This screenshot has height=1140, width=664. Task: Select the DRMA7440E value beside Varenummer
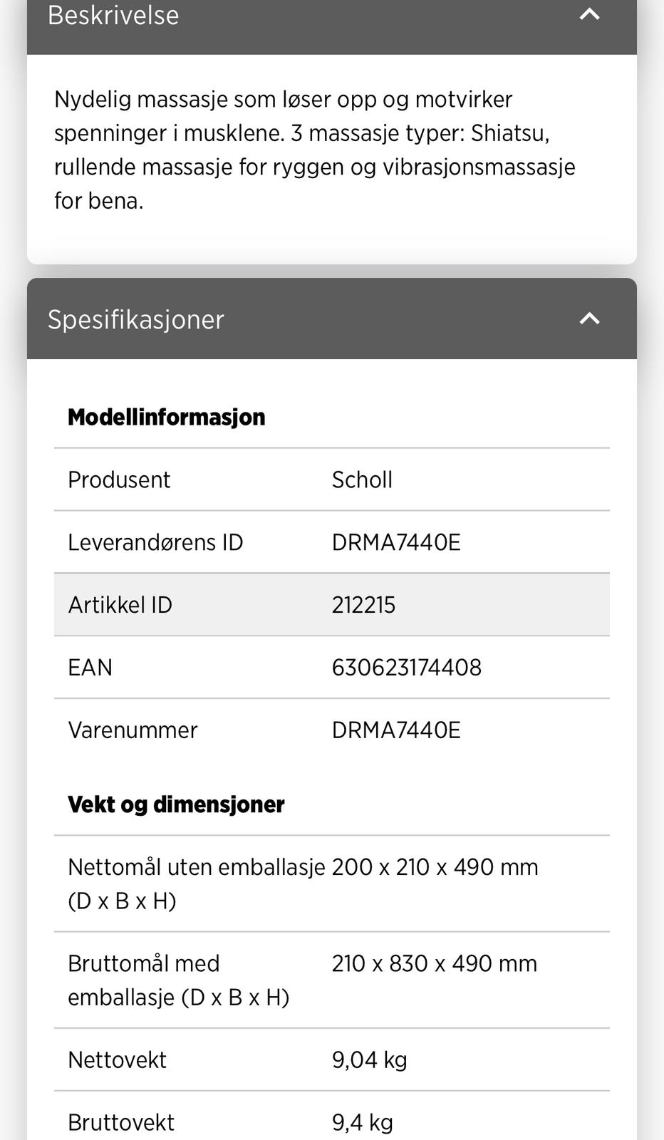coord(396,730)
